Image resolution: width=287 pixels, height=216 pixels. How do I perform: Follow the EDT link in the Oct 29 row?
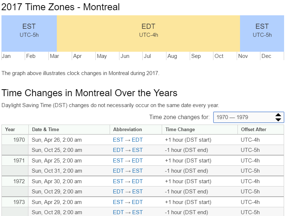point(118,192)
